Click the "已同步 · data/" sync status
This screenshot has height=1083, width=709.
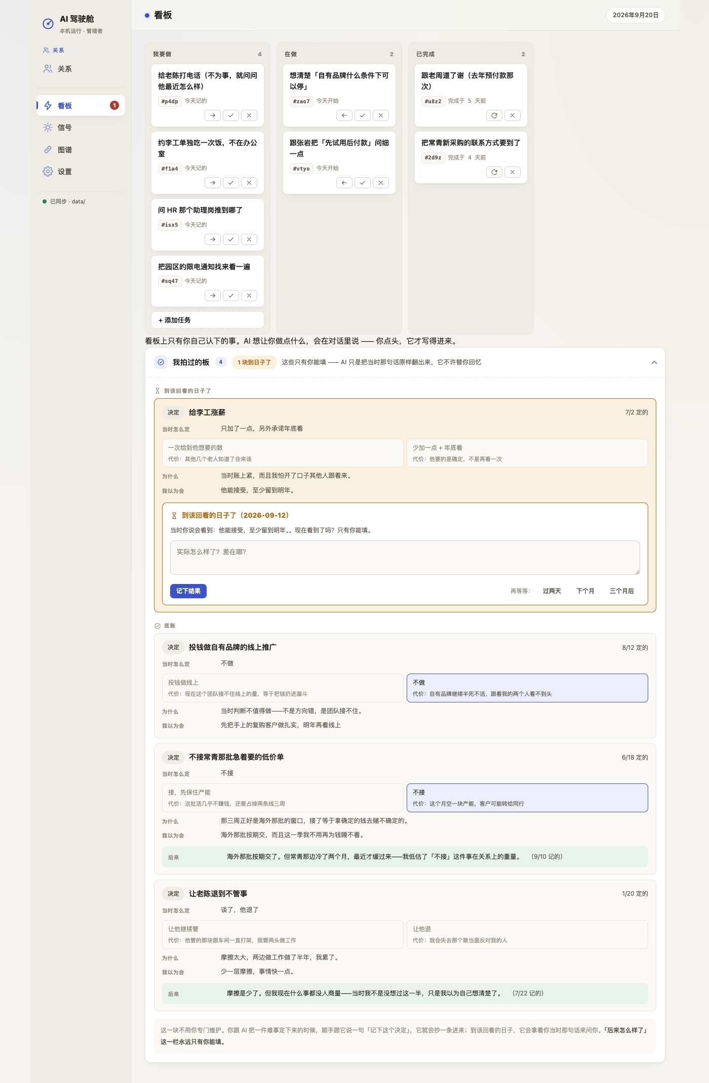[64, 201]
